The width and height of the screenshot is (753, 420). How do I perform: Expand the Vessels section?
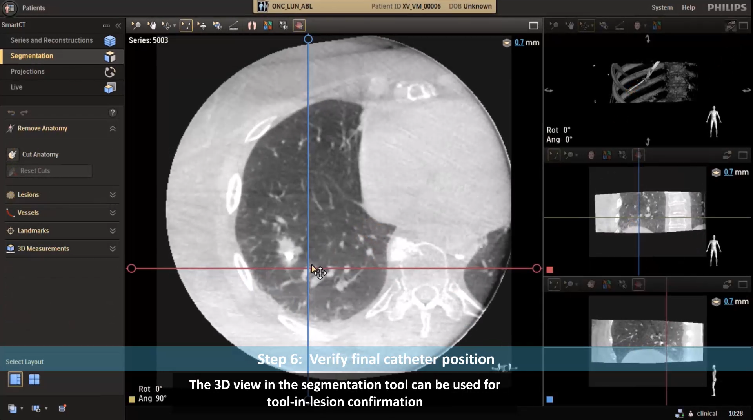(113, 213)
